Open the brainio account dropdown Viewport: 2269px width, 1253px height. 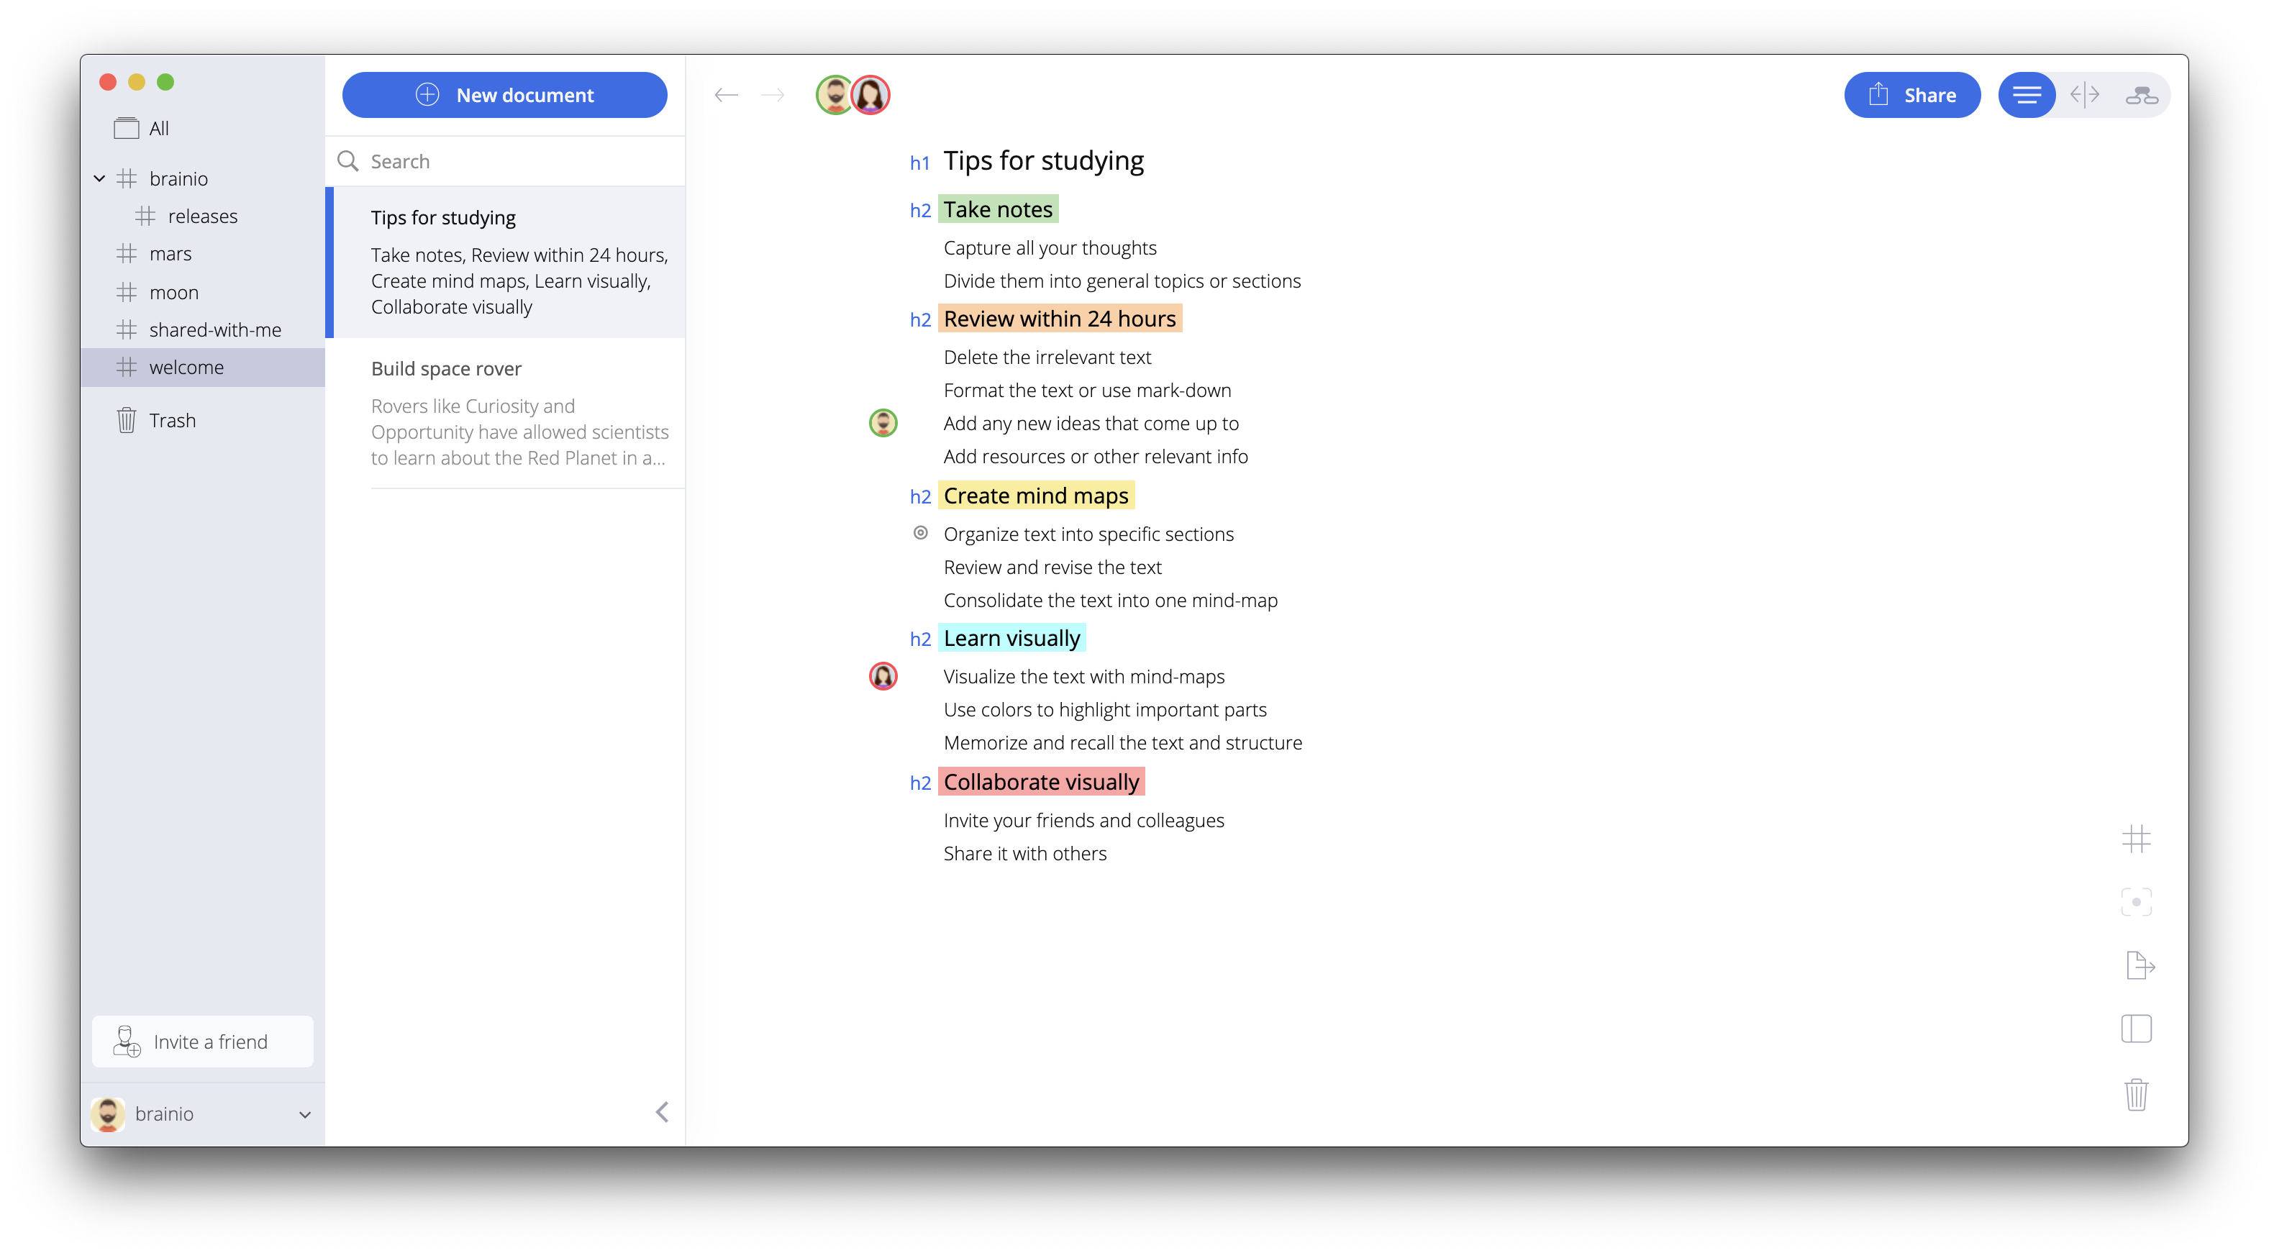pos(305,1114)
